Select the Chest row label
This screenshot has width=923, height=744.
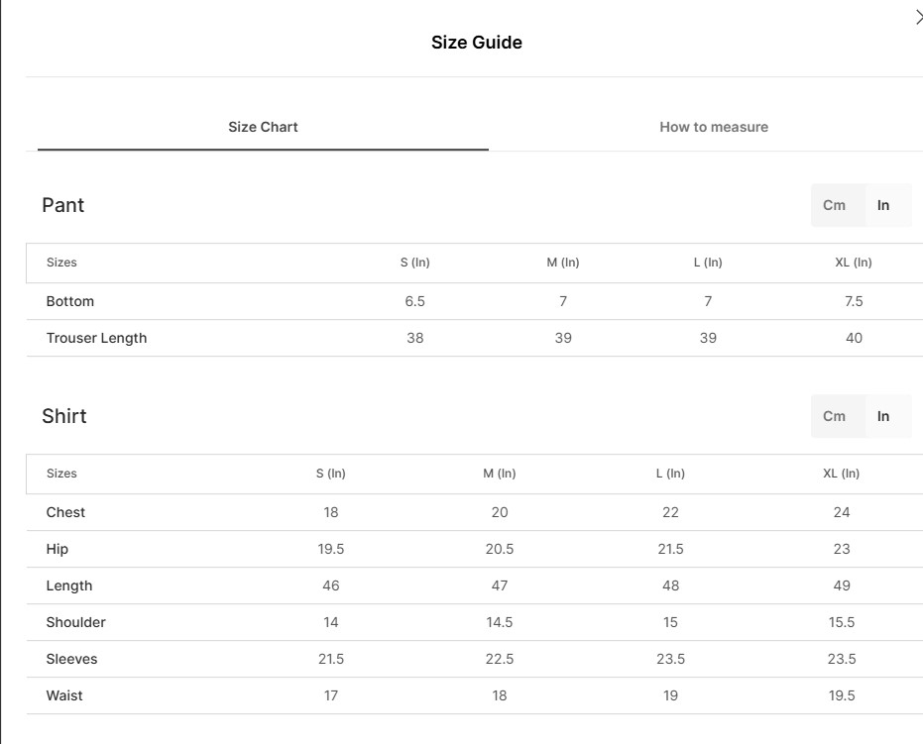click(65, 512)
